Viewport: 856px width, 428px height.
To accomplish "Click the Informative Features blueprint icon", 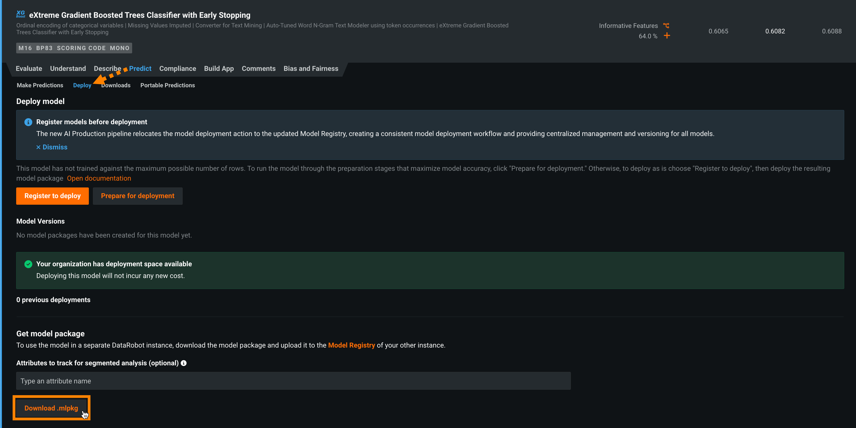I will pos(666,25).
